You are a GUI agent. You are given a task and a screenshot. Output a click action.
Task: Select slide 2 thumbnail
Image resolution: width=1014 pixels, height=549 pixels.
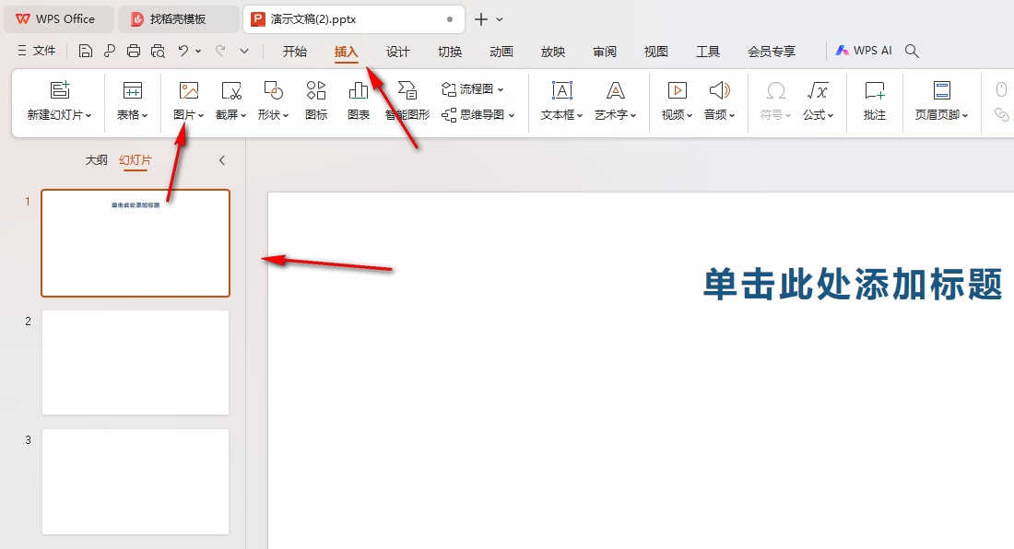136,362
